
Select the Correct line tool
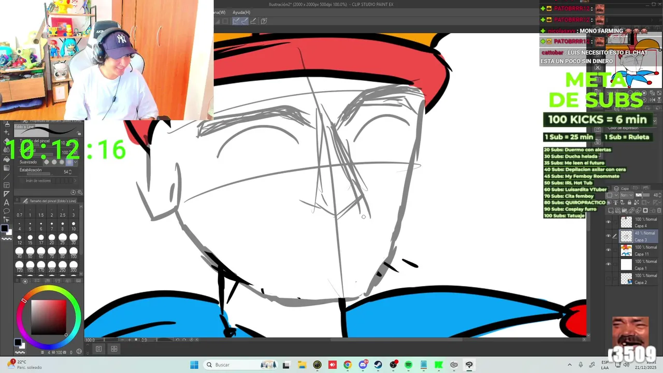tap(7, 219)
